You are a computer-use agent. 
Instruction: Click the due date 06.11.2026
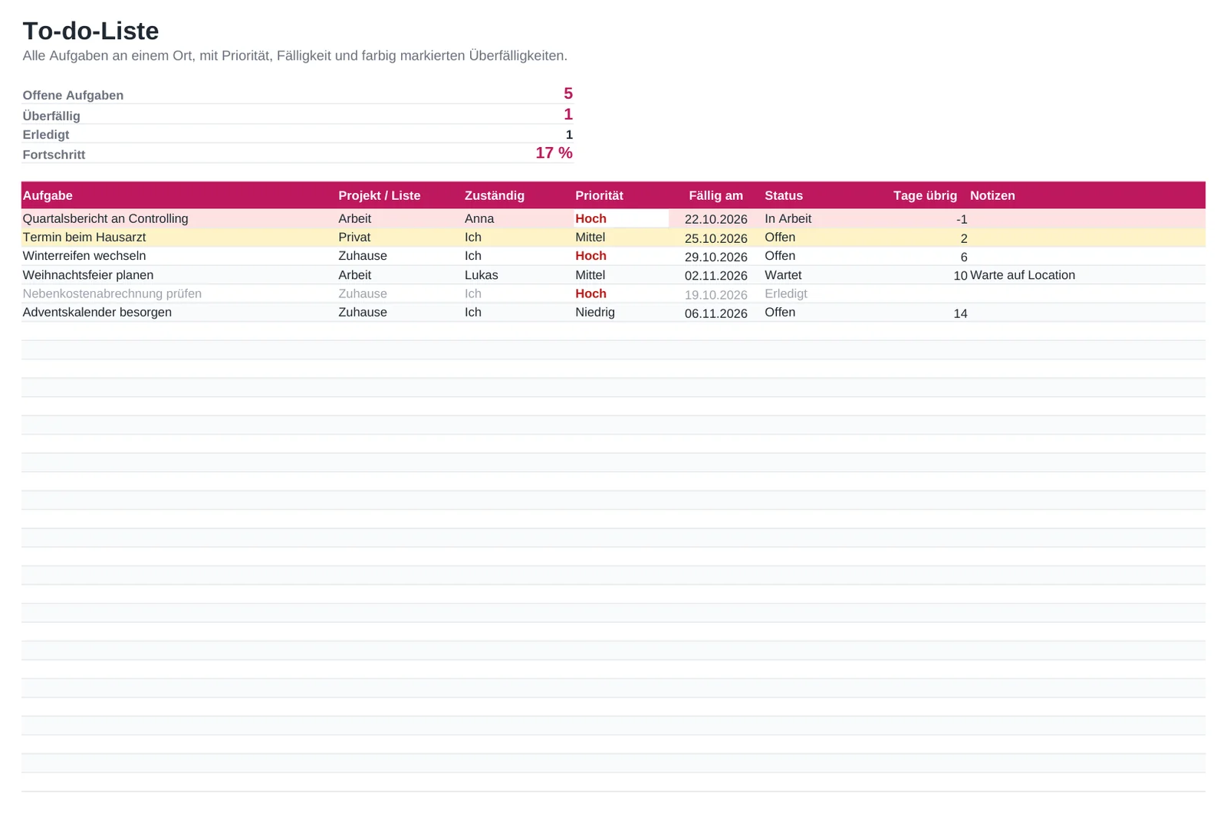pyautogui.click(x=715, y=313)
